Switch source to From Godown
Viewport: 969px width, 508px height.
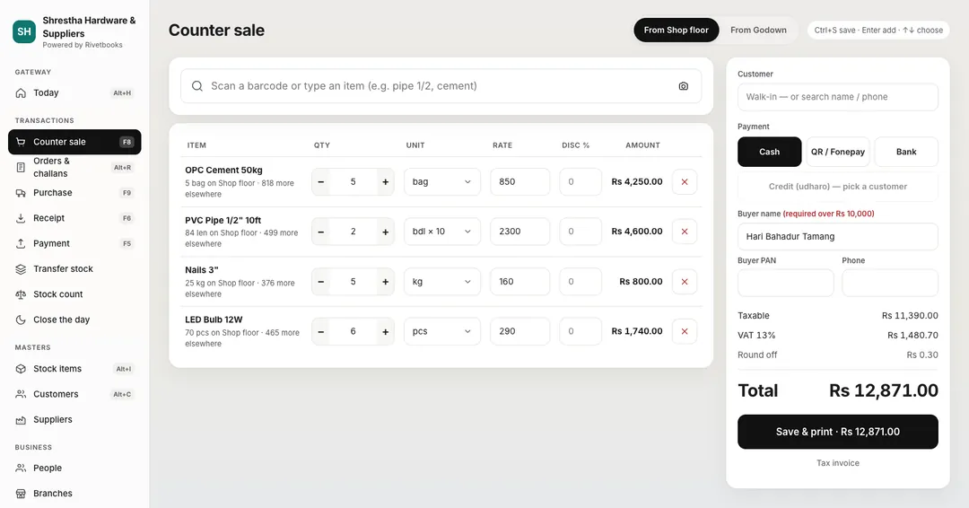(x=758, y=30)
